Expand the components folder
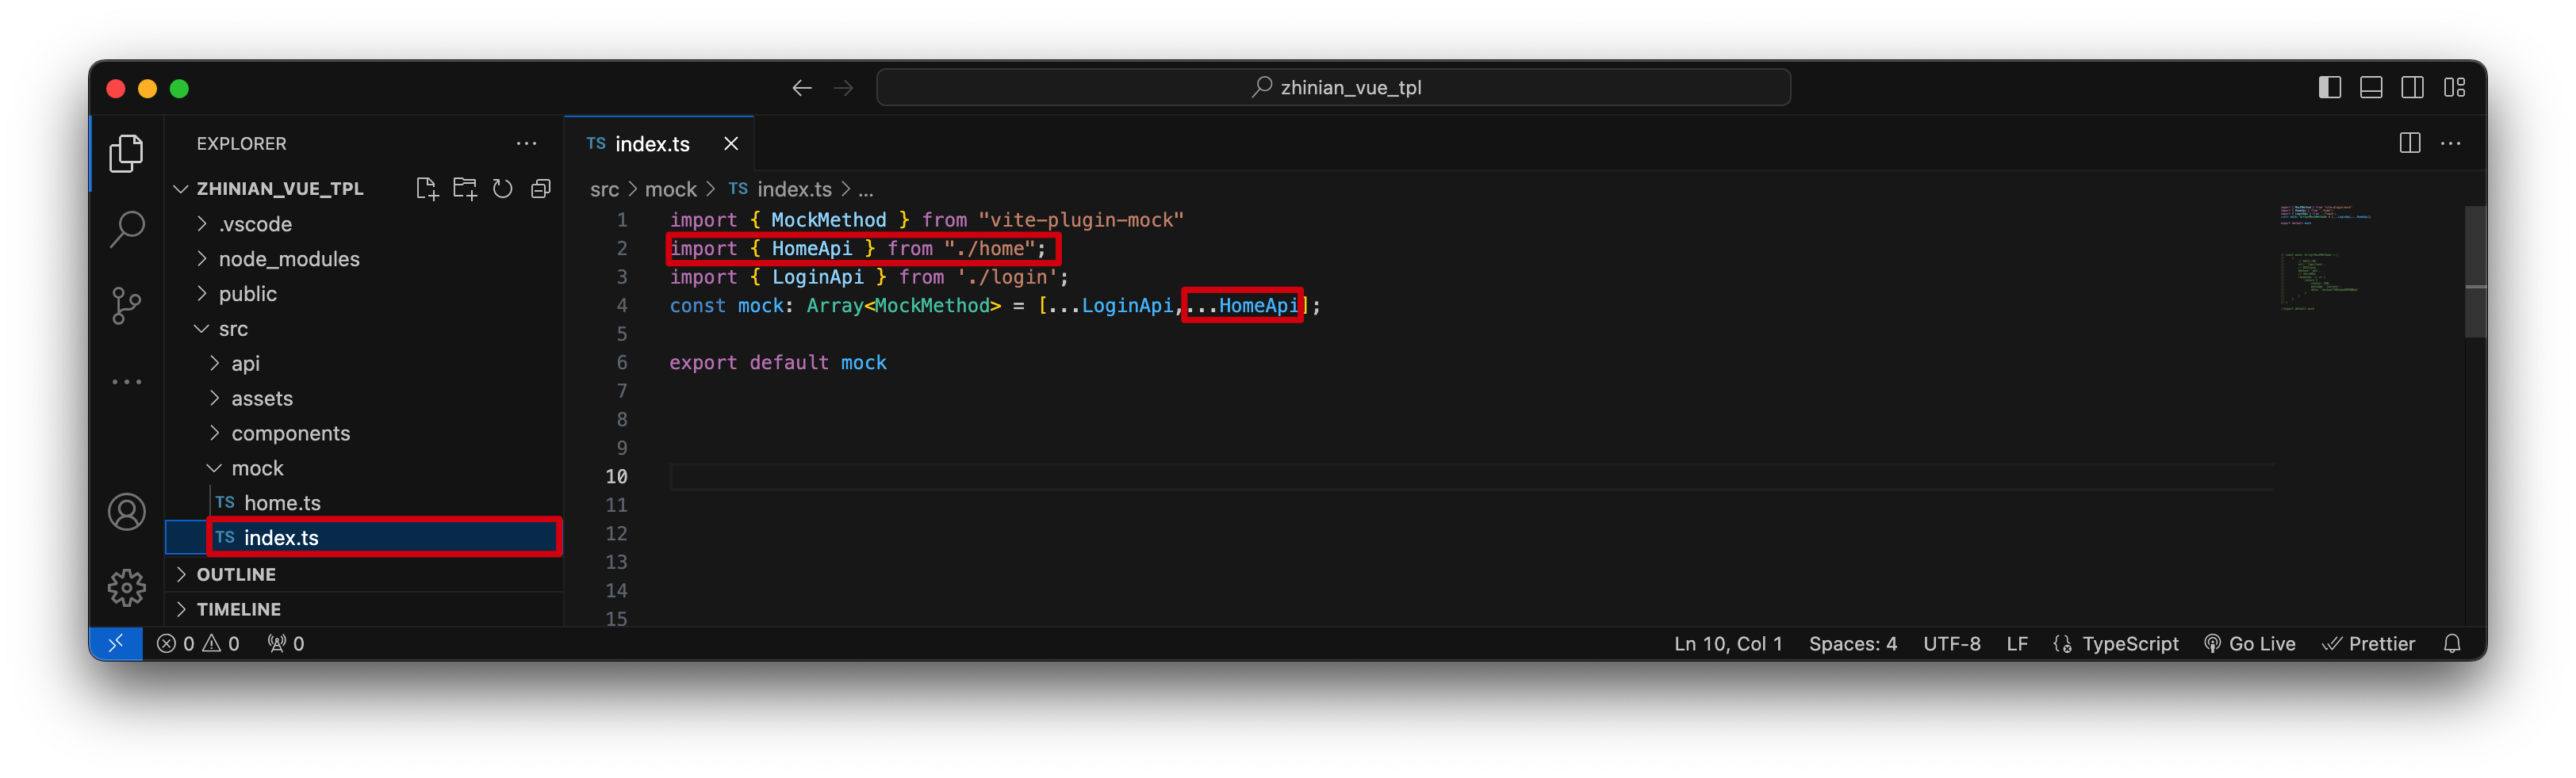 coord(366,433)
